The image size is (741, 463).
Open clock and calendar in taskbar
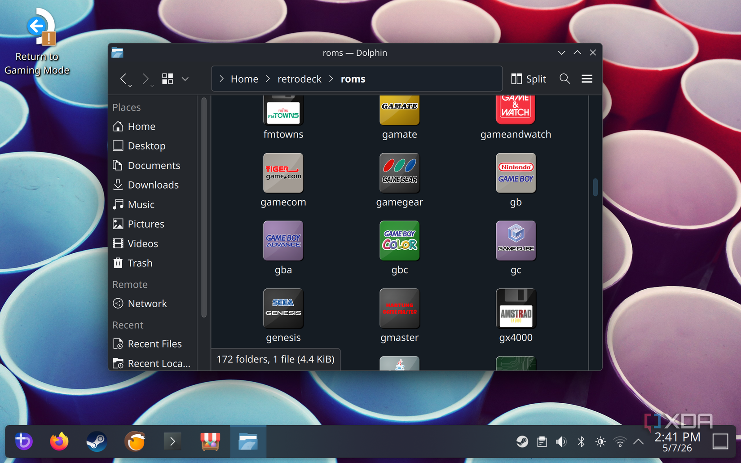point(677,442)
